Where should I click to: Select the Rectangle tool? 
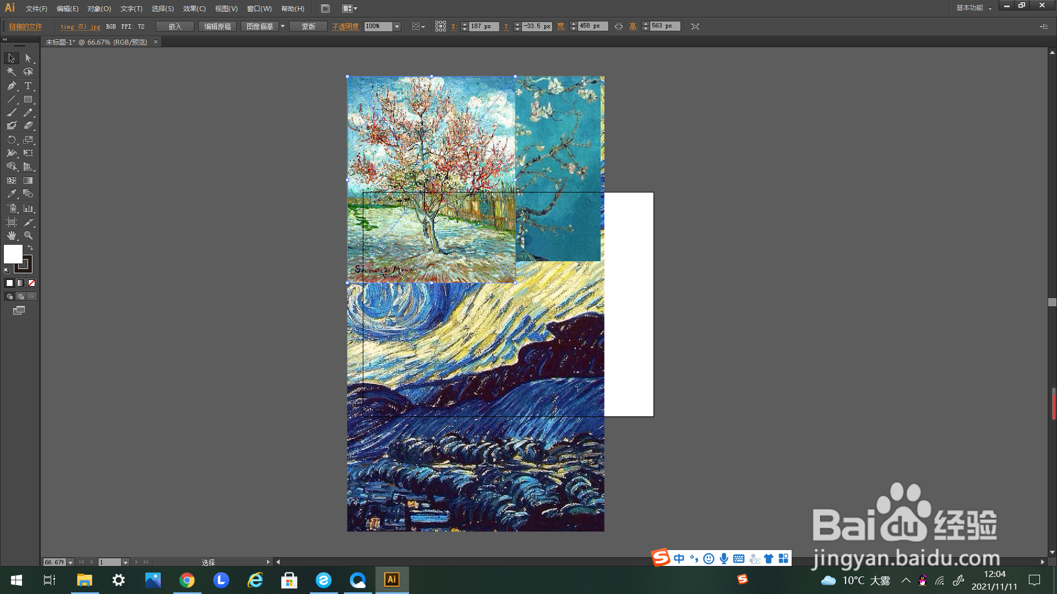[28, 100]
